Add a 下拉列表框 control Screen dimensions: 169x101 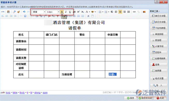(x=159, y=28)
